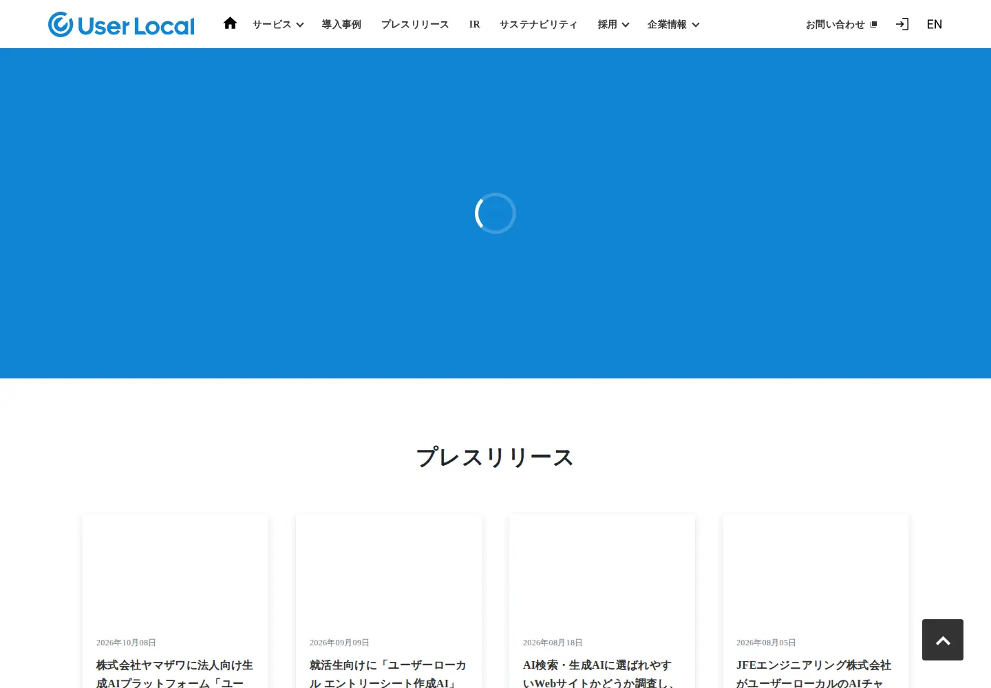Image resolution: width=991 pixels, height=688 pixels.
Task: Open the プレスリリース nav menu item
Action: [x=415, y=24]
